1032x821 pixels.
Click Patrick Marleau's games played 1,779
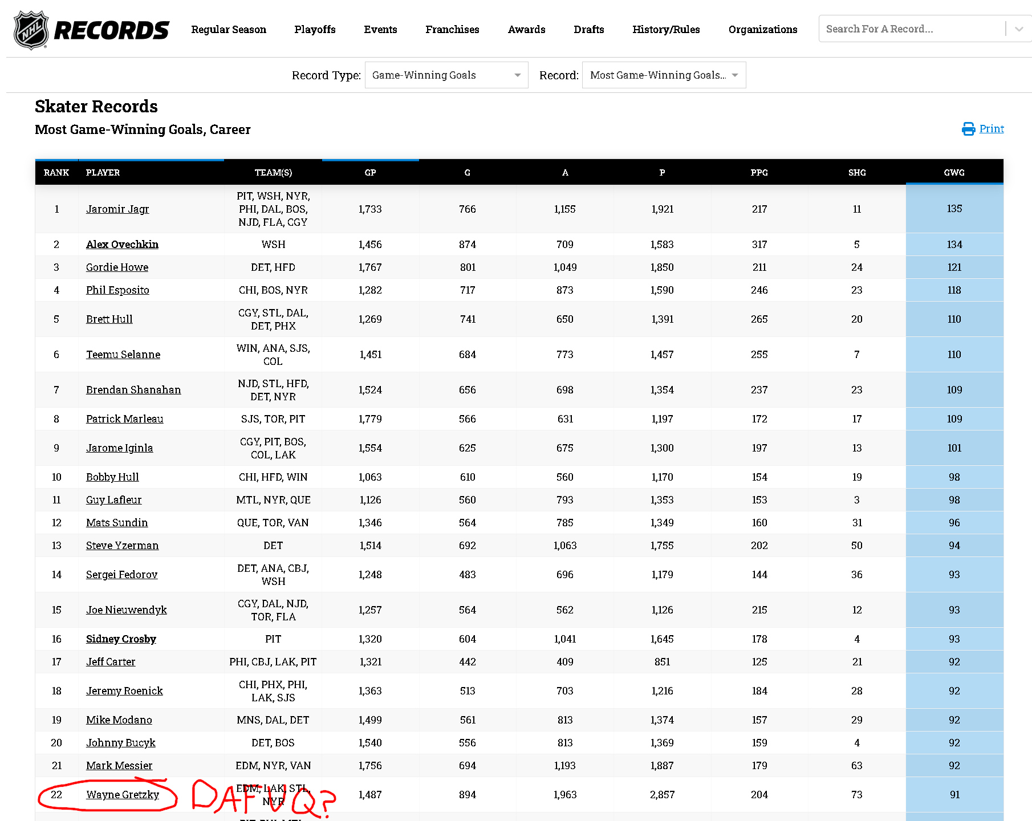371,419
